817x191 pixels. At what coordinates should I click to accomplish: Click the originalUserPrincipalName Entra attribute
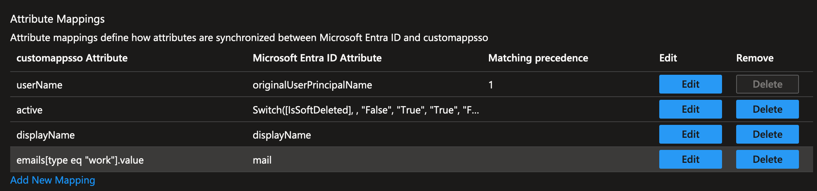click(312, 85)
